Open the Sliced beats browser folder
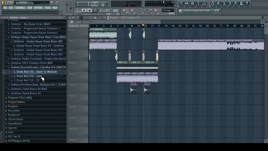Viewport: 268px width, 151px height. (x=15, y=119)
